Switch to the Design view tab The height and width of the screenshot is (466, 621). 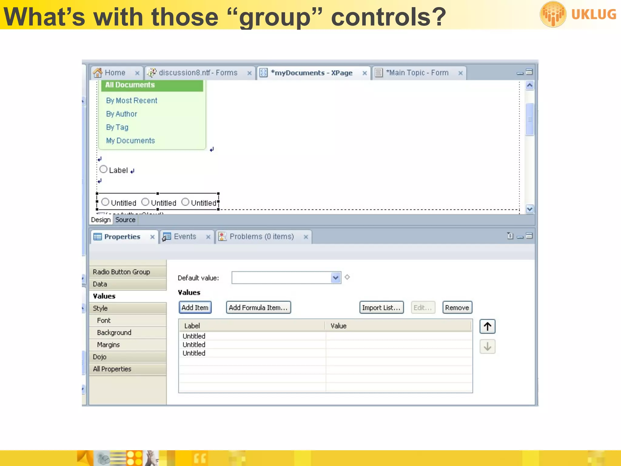[x=101, y=220]
